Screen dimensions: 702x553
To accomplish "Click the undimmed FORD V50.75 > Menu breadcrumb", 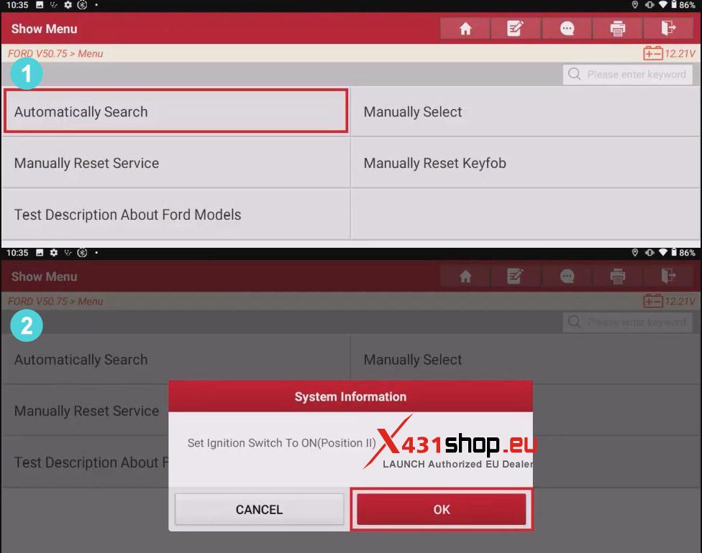I will click(x=55, y=54).
